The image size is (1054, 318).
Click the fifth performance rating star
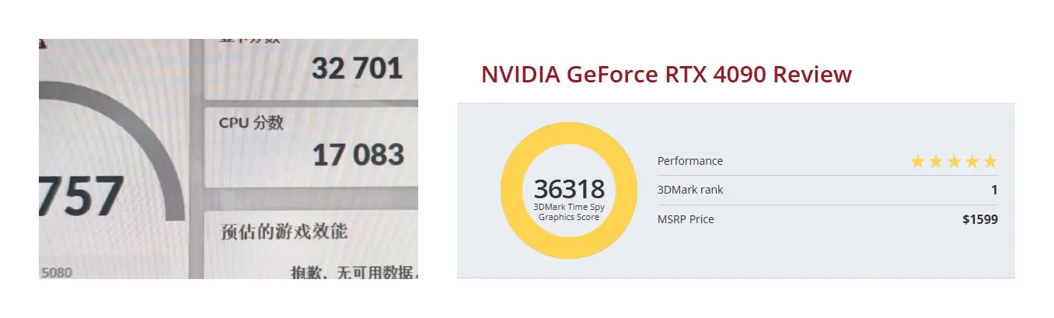989,161
